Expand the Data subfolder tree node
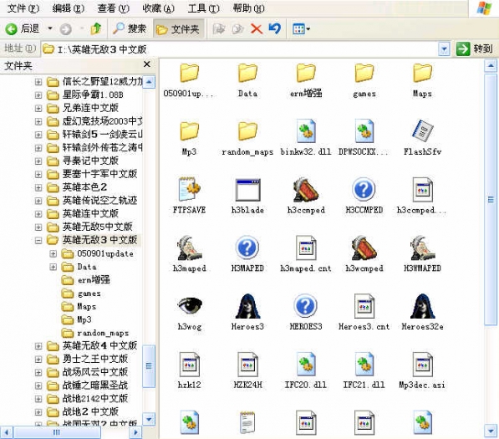 point(53,267)
